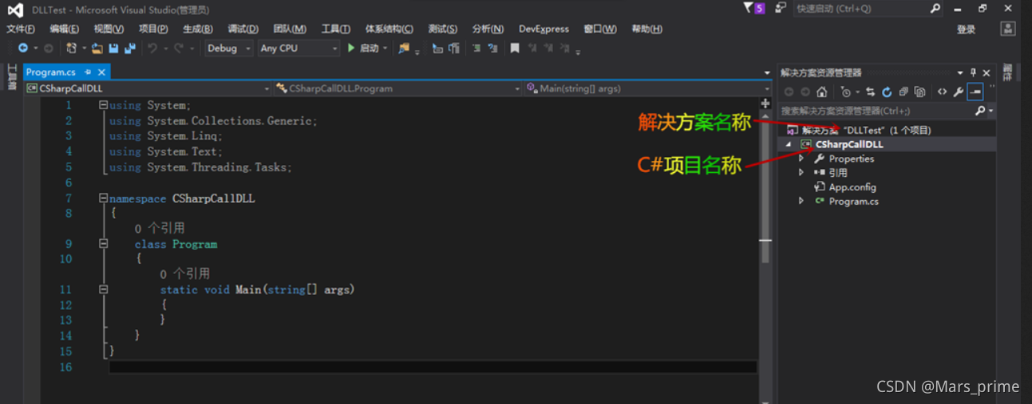Click Solution Explorer refresh icon
This screenshot has height=404, width=1032.
(x=887, y=92)
